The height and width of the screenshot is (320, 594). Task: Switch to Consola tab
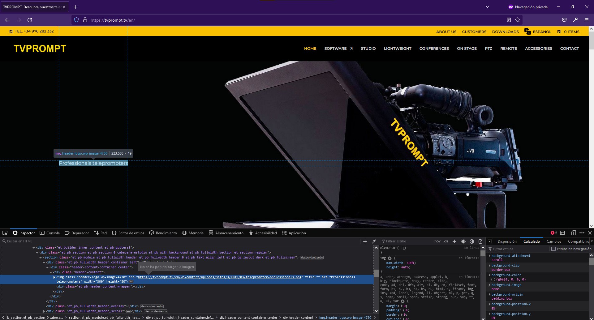[49, 233]
